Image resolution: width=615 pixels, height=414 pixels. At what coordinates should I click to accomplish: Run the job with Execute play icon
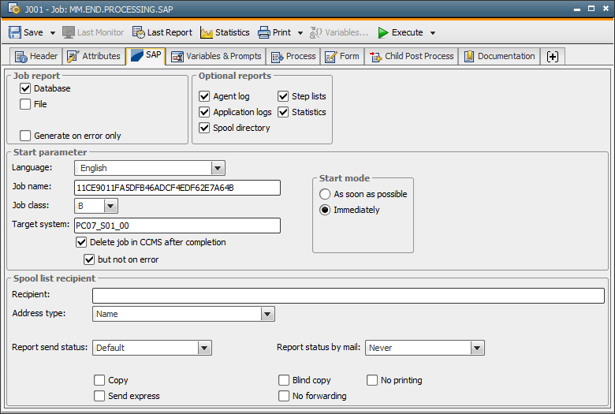[383, 32]
